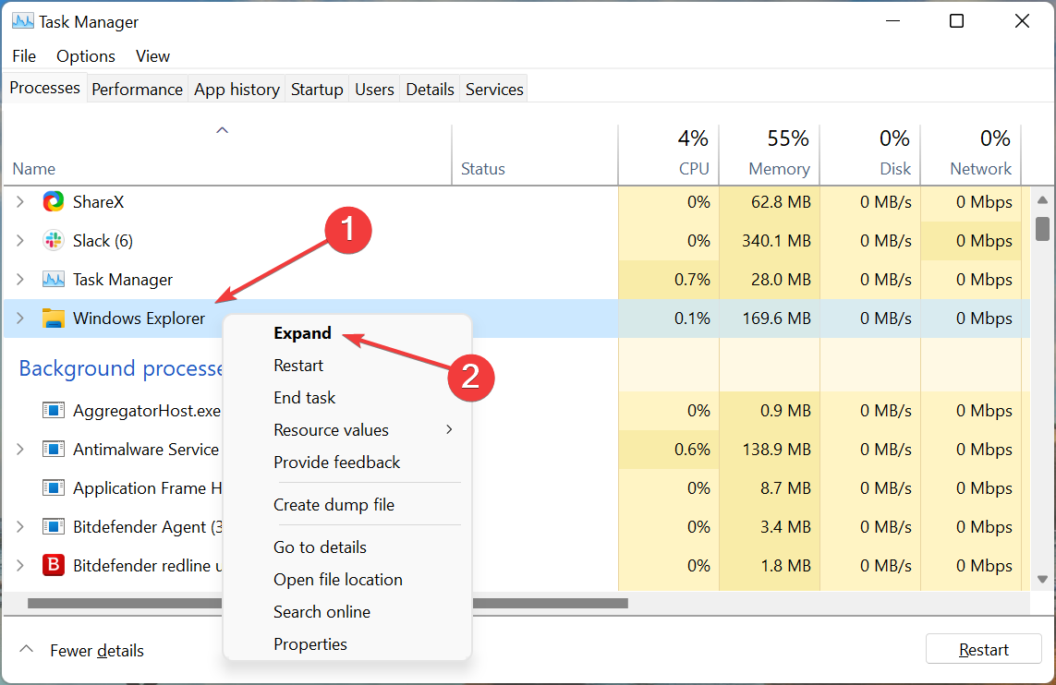Click the Slack icon in the process list
The width and height of the screenshot is (1056, 685).
53,240
